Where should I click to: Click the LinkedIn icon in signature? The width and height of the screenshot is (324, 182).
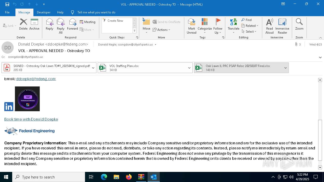[x=9, y=107]
